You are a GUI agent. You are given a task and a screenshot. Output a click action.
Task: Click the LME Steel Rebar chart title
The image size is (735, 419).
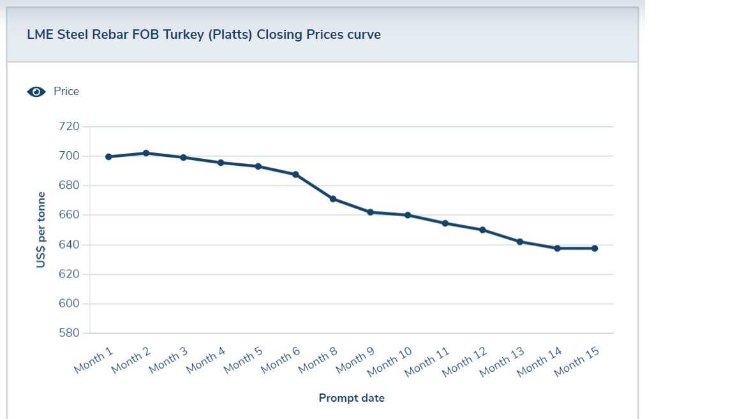click(x=204, y=34)
